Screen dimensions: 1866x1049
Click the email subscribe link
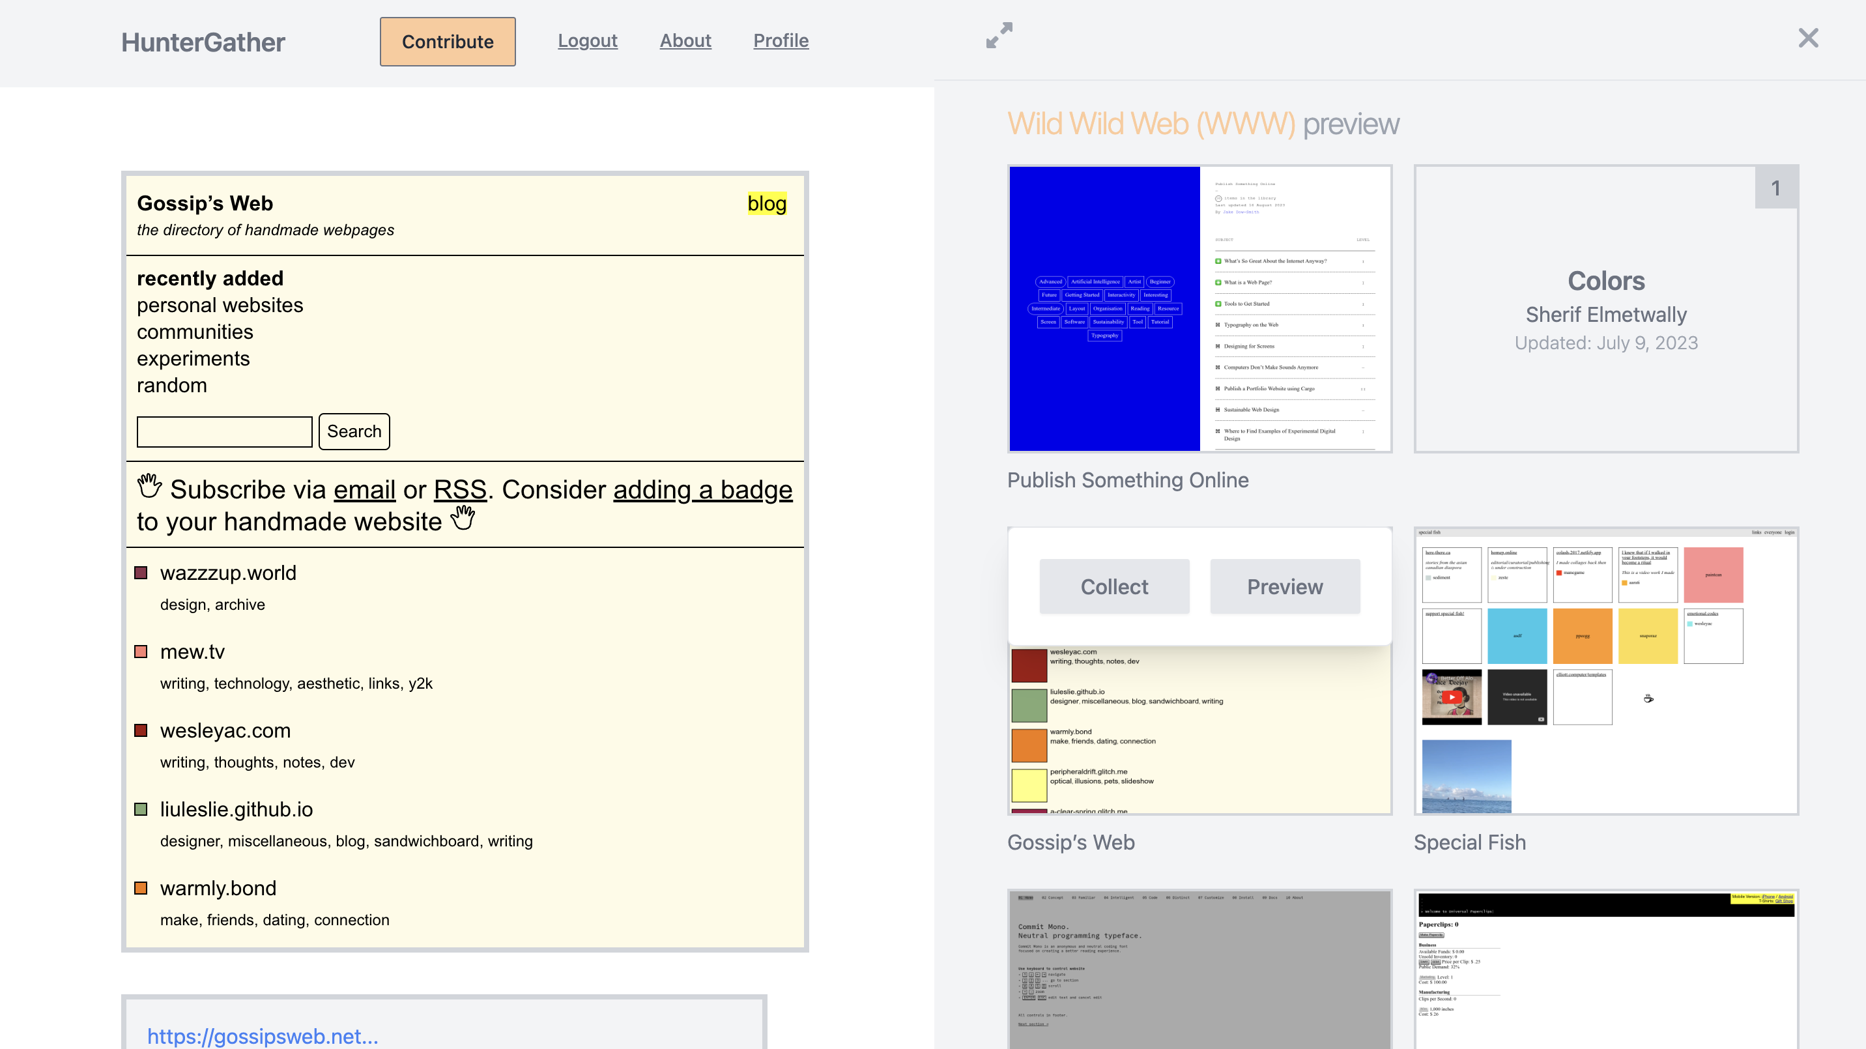click(364, 490)
